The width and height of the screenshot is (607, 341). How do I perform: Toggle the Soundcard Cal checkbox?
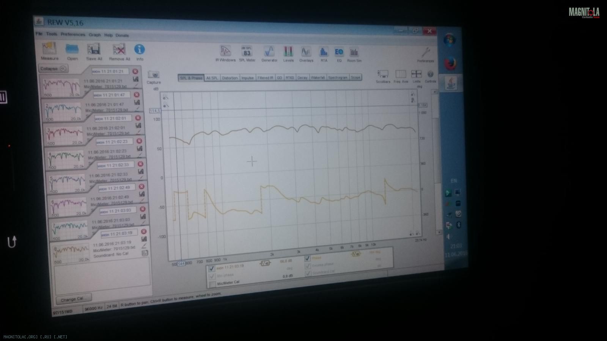point(308,273)
